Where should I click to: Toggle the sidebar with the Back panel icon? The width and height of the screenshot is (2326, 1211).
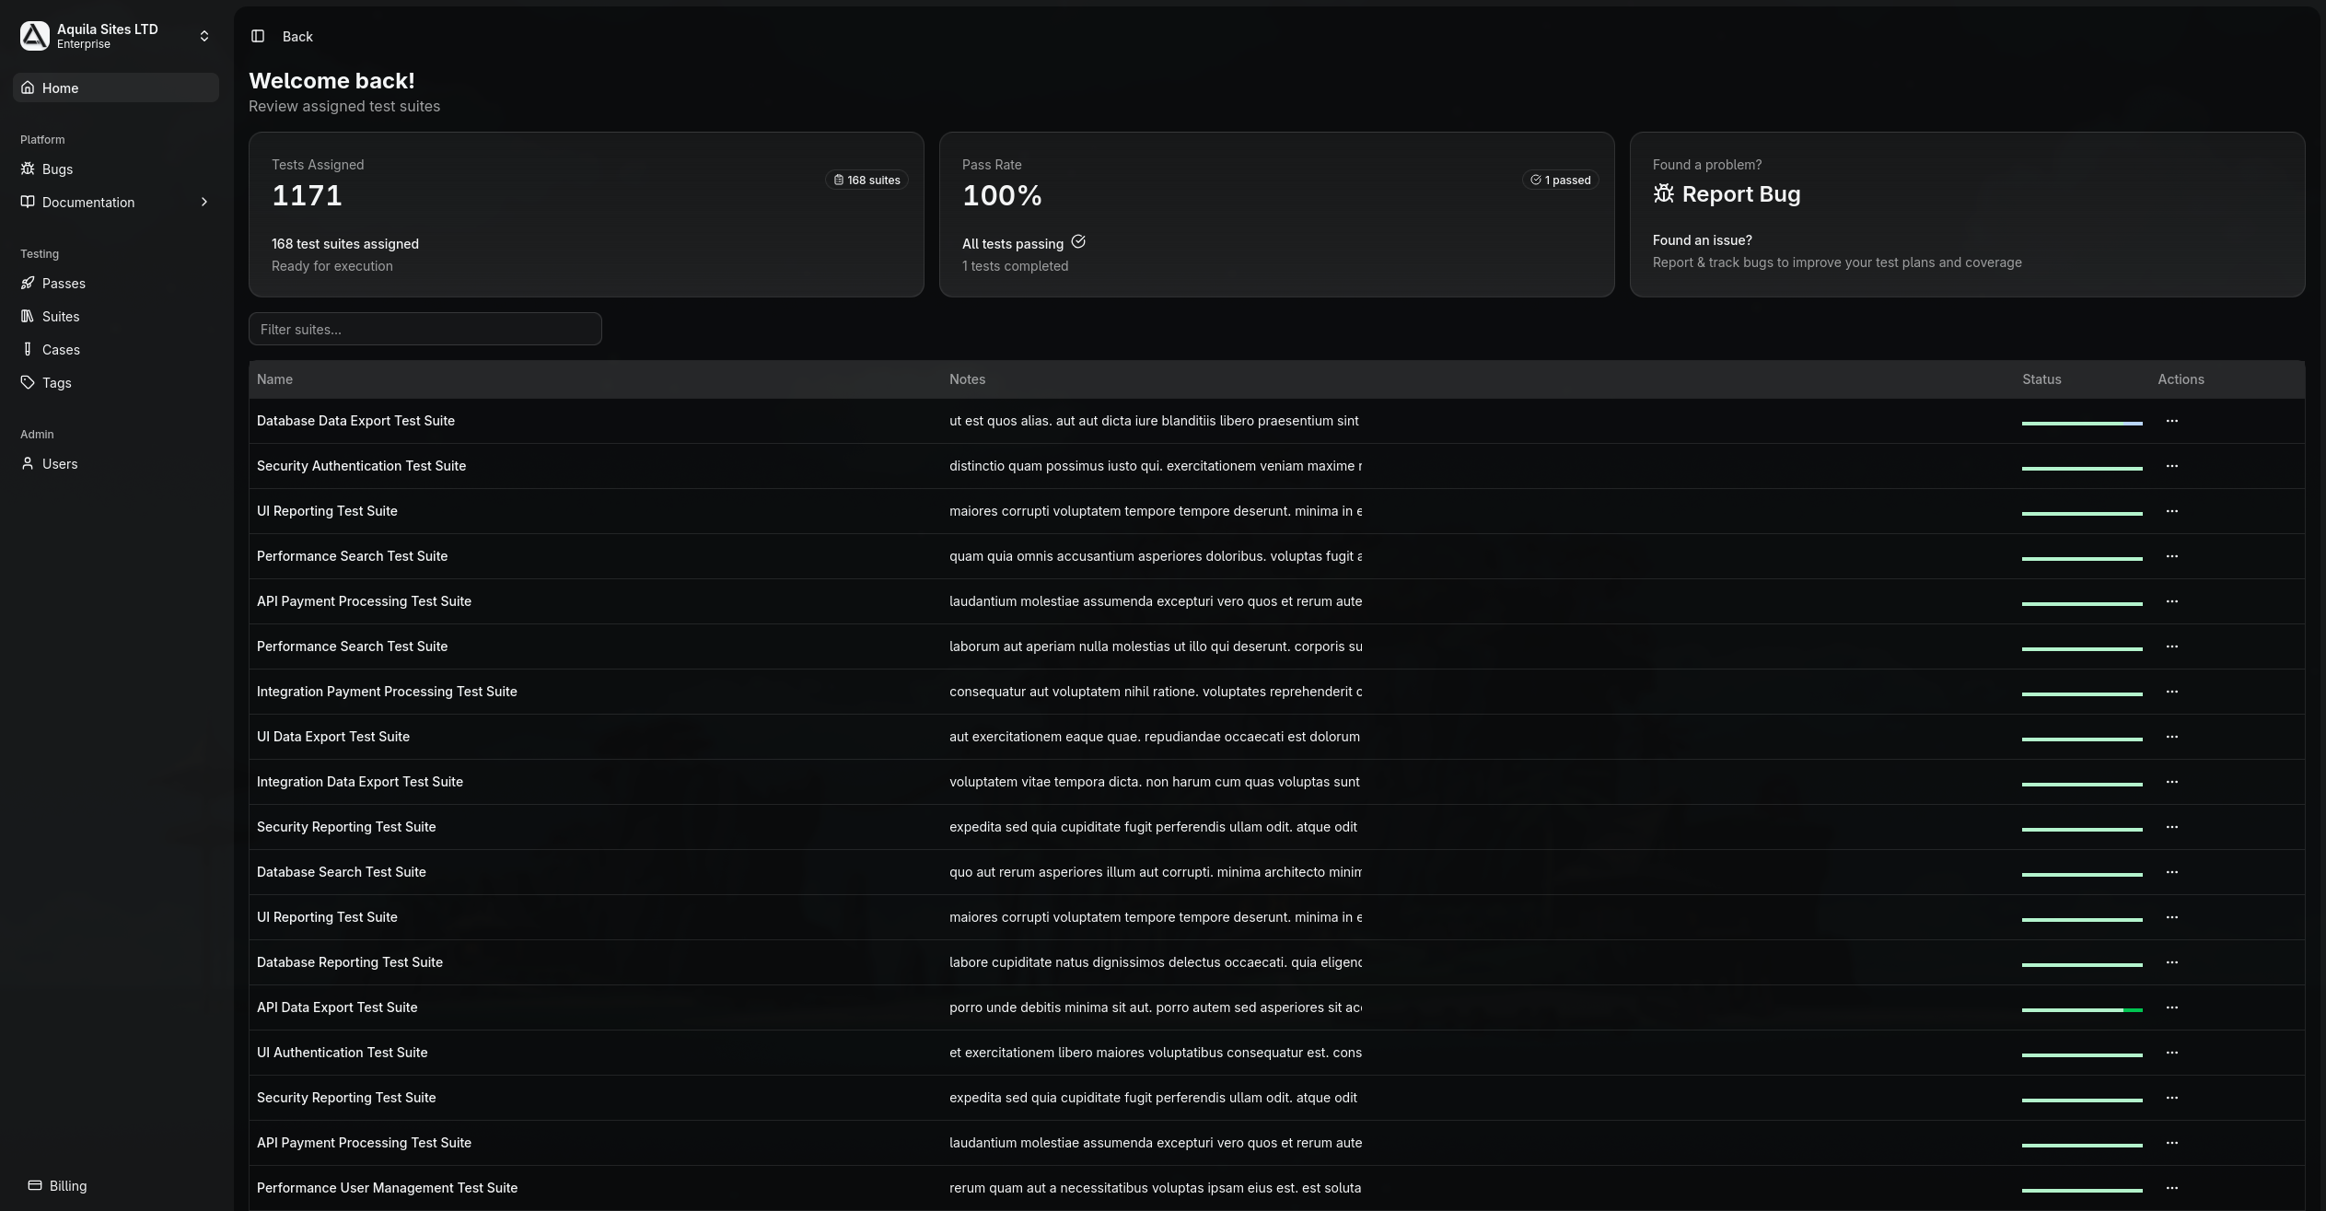click(258, 36)
